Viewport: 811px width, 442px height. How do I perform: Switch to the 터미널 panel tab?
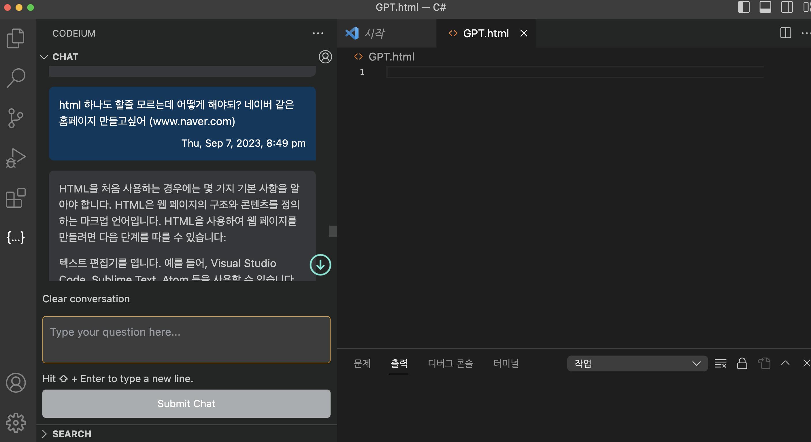[506, 363]
